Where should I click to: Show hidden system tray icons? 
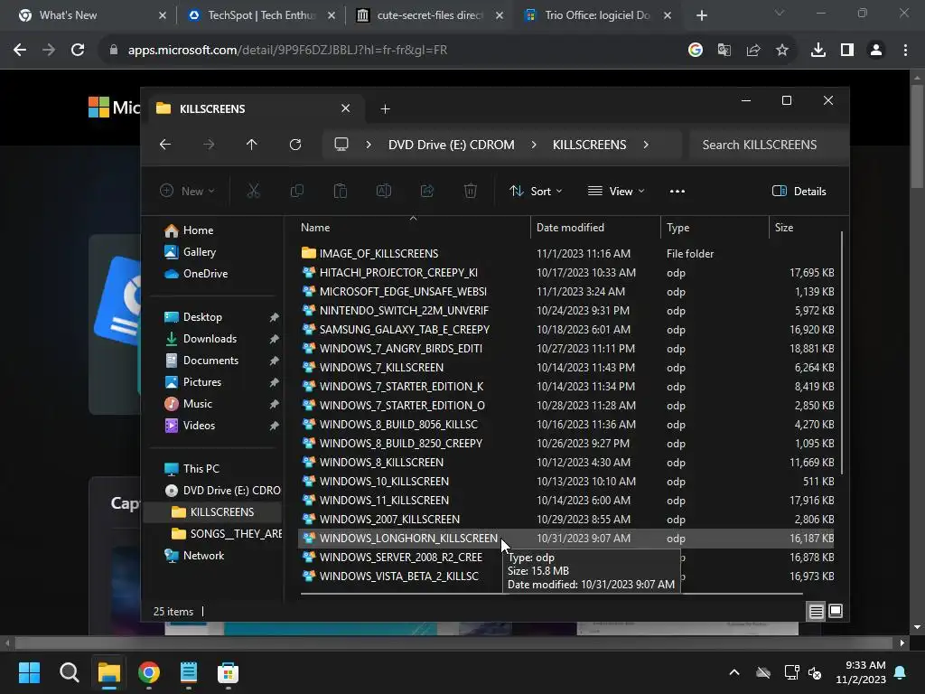[734, 672]
